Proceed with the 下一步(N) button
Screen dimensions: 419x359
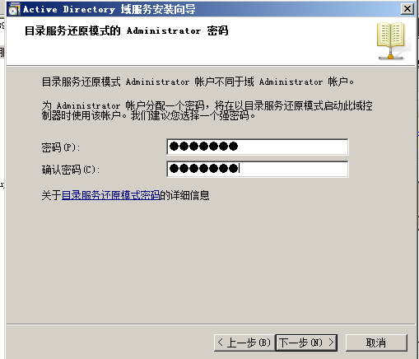306,343
